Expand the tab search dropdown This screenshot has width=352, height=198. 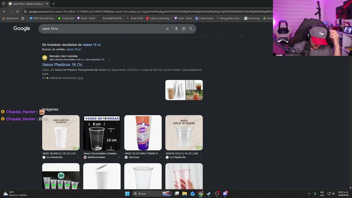(4, 4)
